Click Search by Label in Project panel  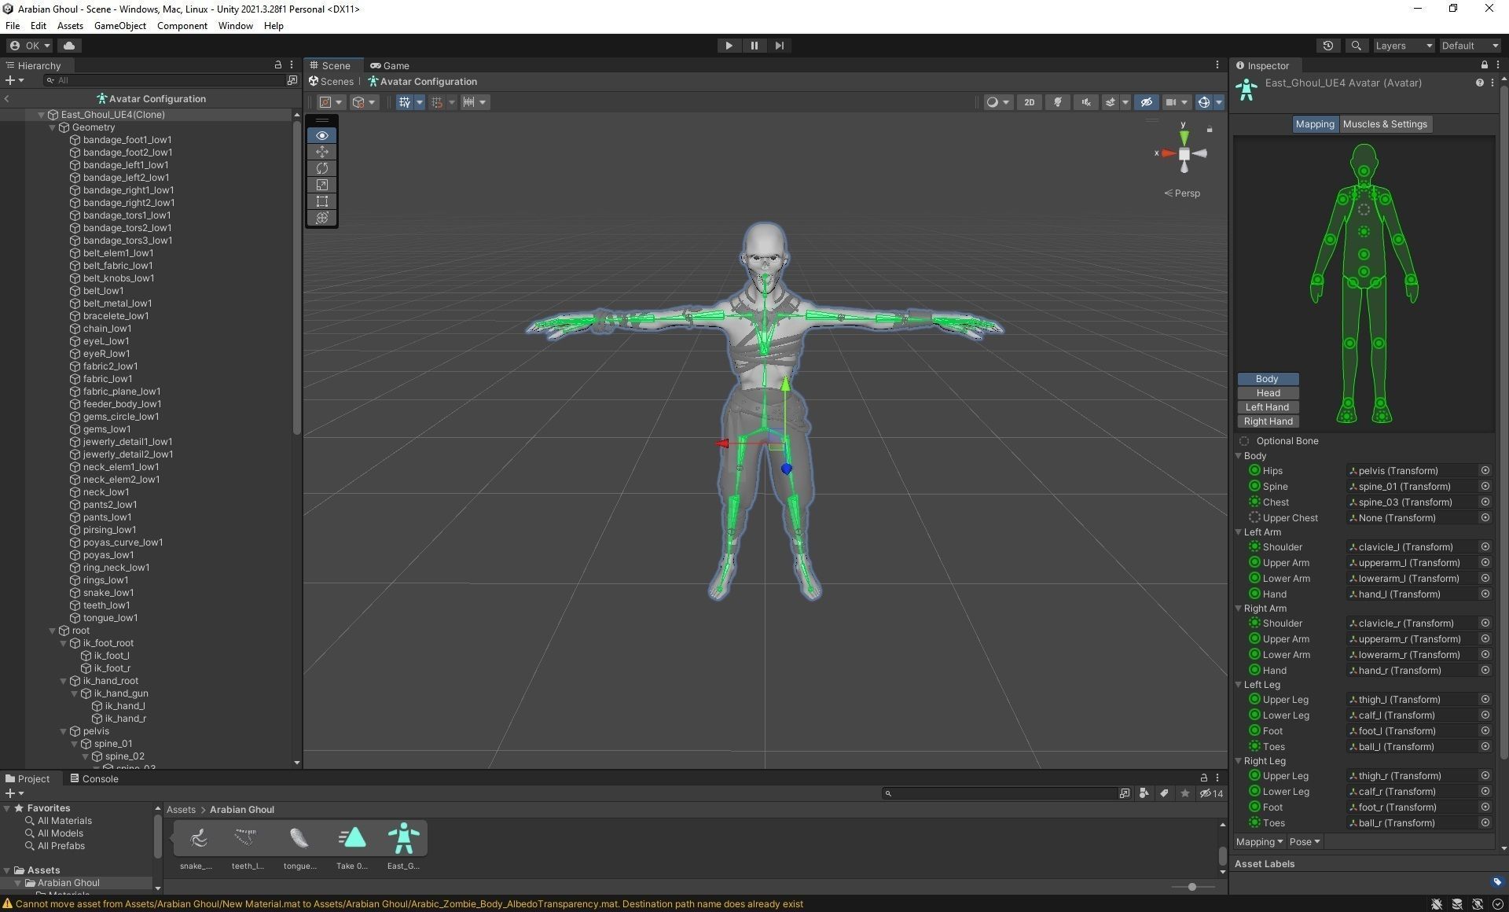(1164, 793)
